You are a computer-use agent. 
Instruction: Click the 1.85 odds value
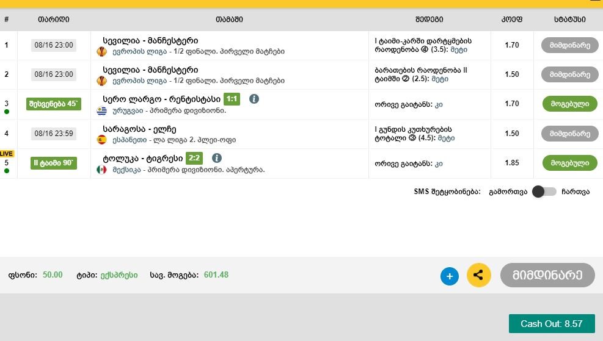pyautogui.click(x=512, y=163)
